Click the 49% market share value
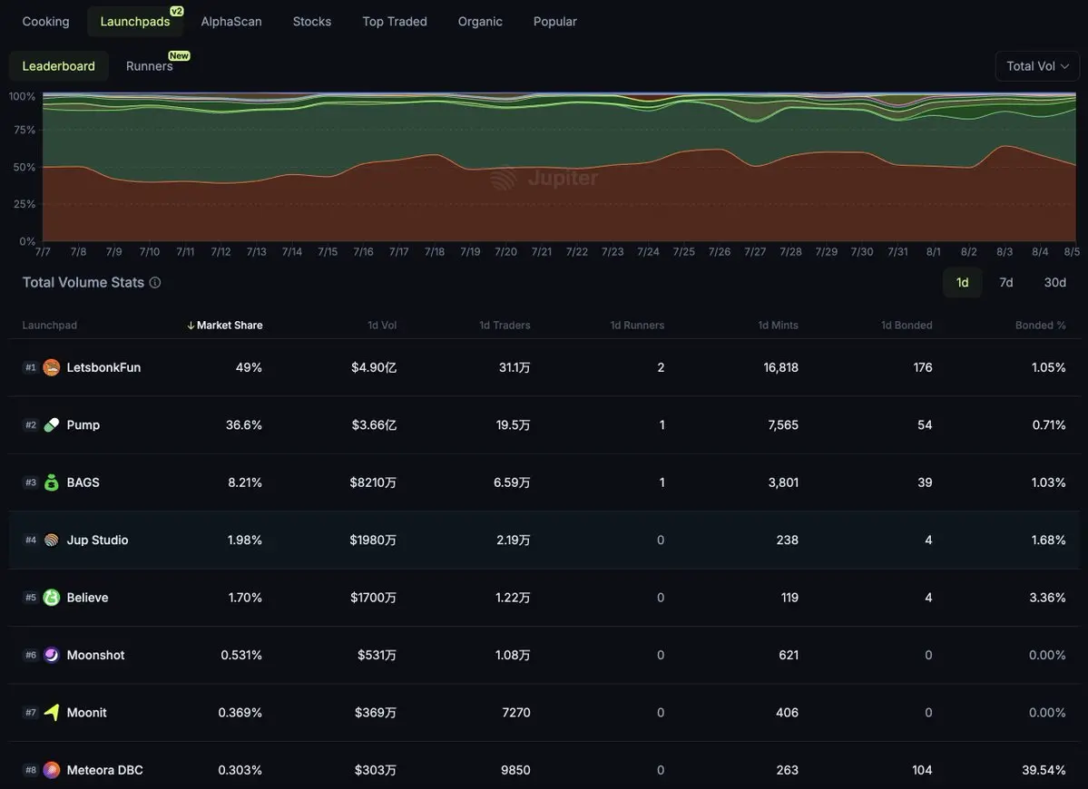 point(250,367)
